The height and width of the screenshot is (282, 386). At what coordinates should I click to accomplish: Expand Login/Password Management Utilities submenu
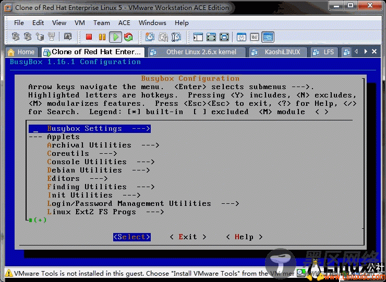click(143, 203)
